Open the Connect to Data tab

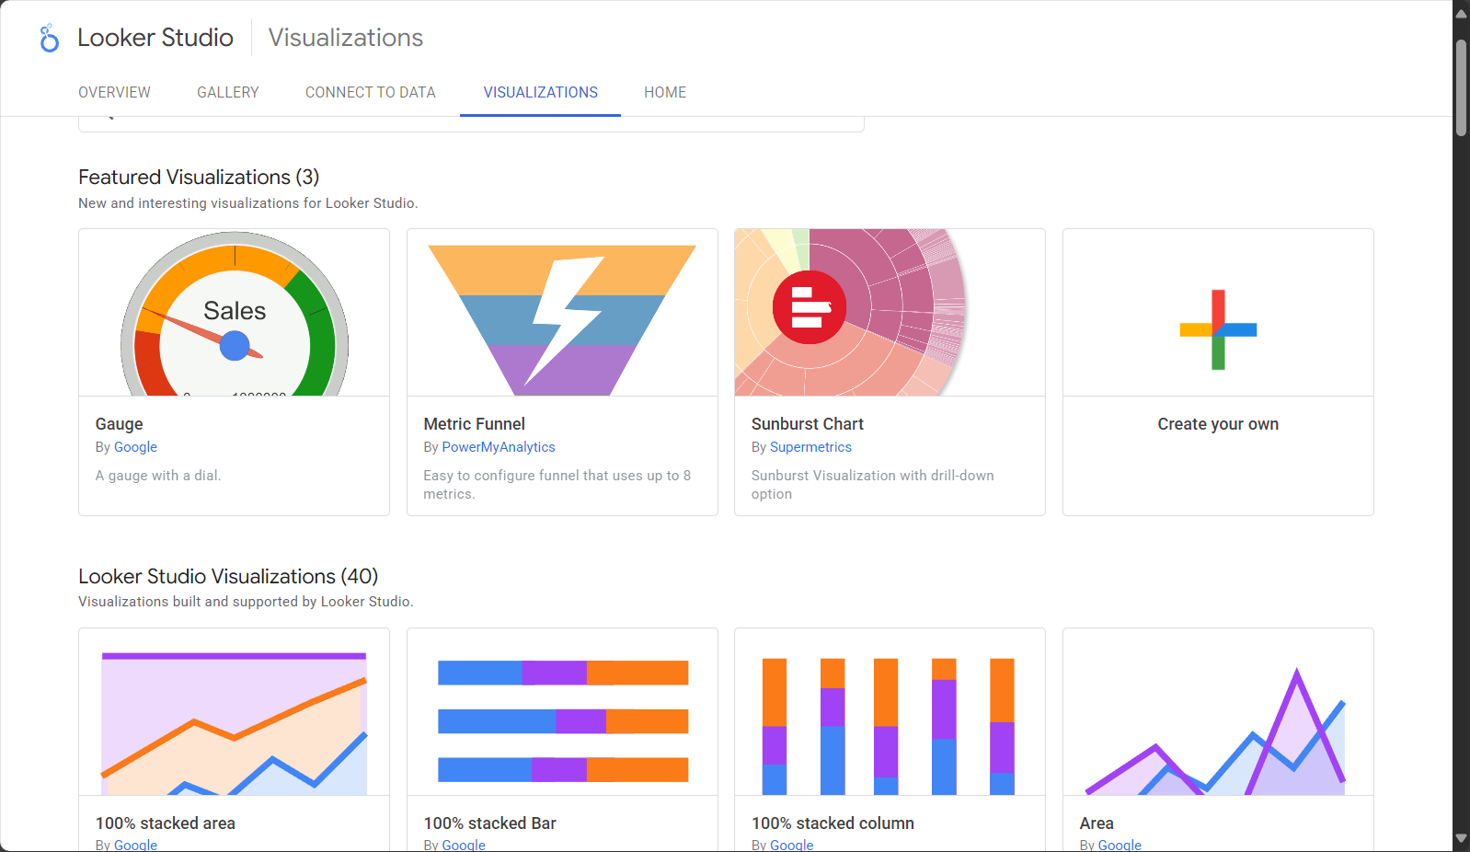pos(371,92)
